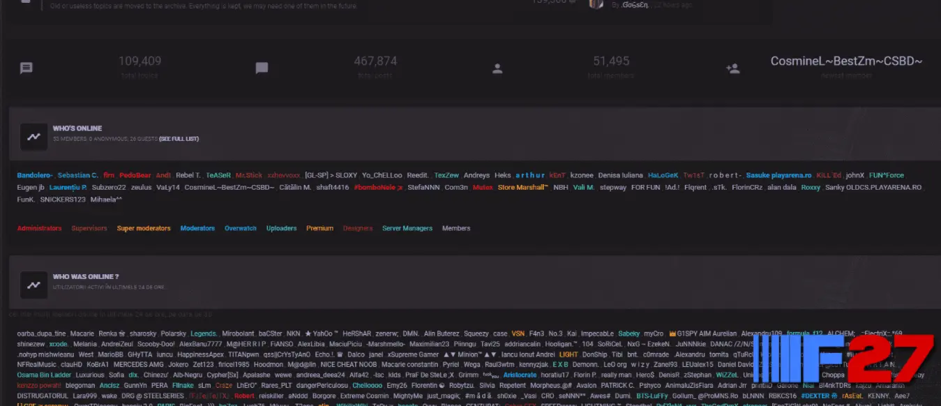This screenshot has height=406, width=941.
Task: Open Osama Bin Ladder's profile
Action: tap(44, 375)
